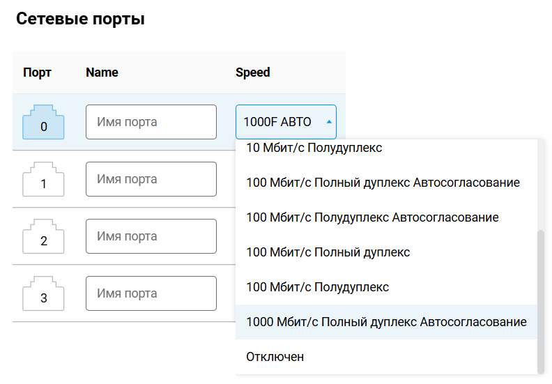The width and height of the screenshot is (552, 384).
Task: Click the dropdown list scrollbar thumb
Action: tap(540, 300)
